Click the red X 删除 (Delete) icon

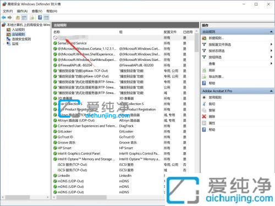[x=204, y=116]
